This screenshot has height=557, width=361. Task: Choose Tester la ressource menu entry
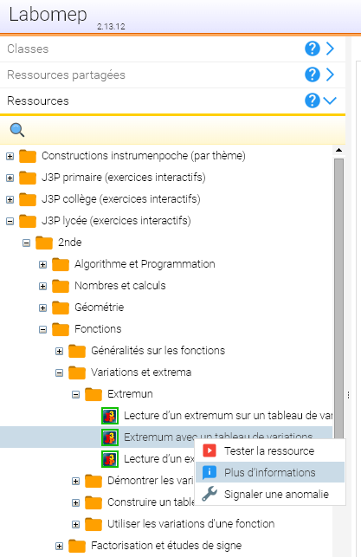pyautogui.click(x=270, y=450)
